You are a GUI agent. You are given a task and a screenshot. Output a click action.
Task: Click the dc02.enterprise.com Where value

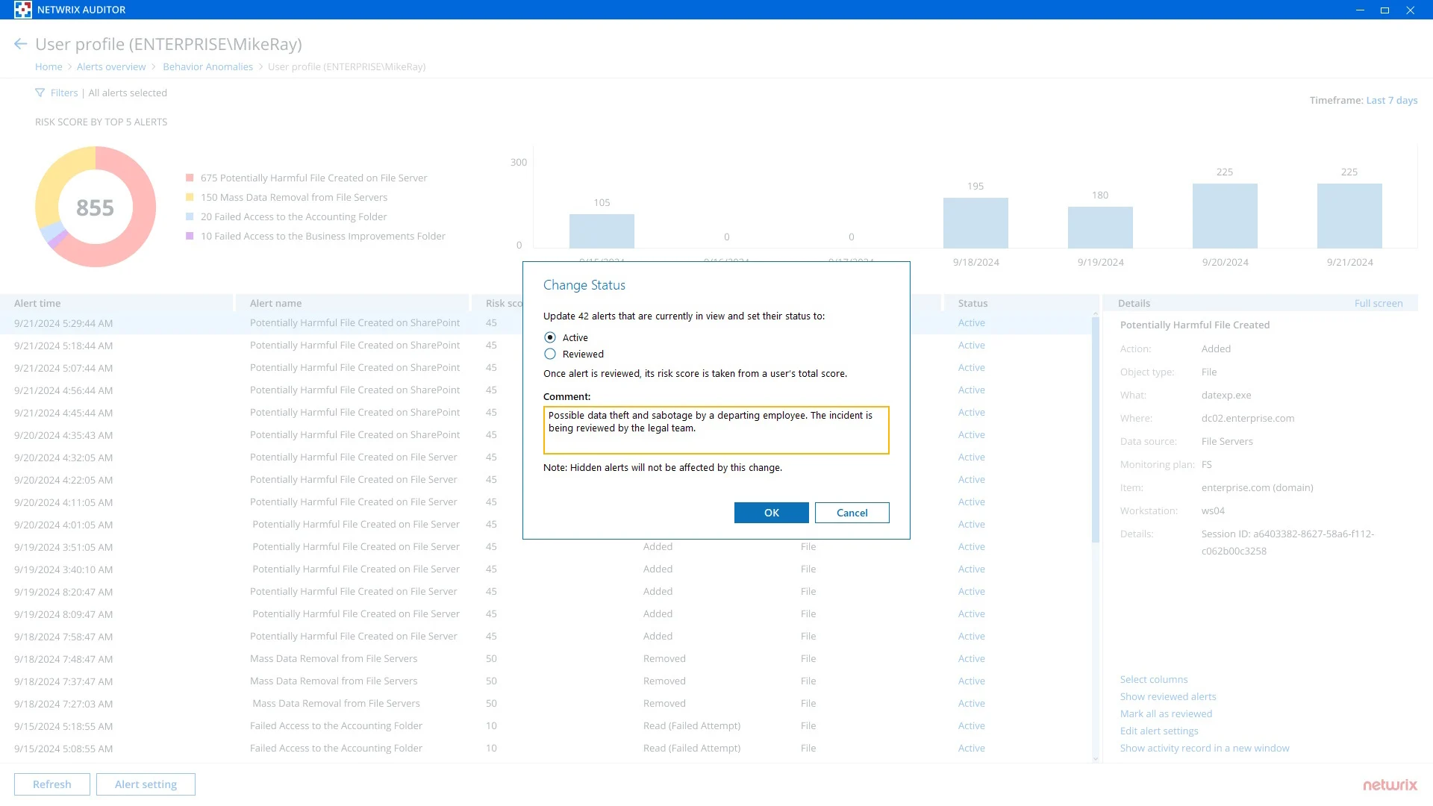tap(1247, 419)
